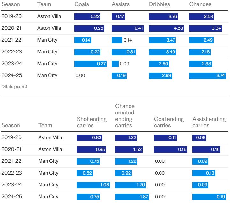Image resolution: width=230 pixels, height=203 pixels.
Task: Select the Assists column header
Action: [x=120, y=4]
